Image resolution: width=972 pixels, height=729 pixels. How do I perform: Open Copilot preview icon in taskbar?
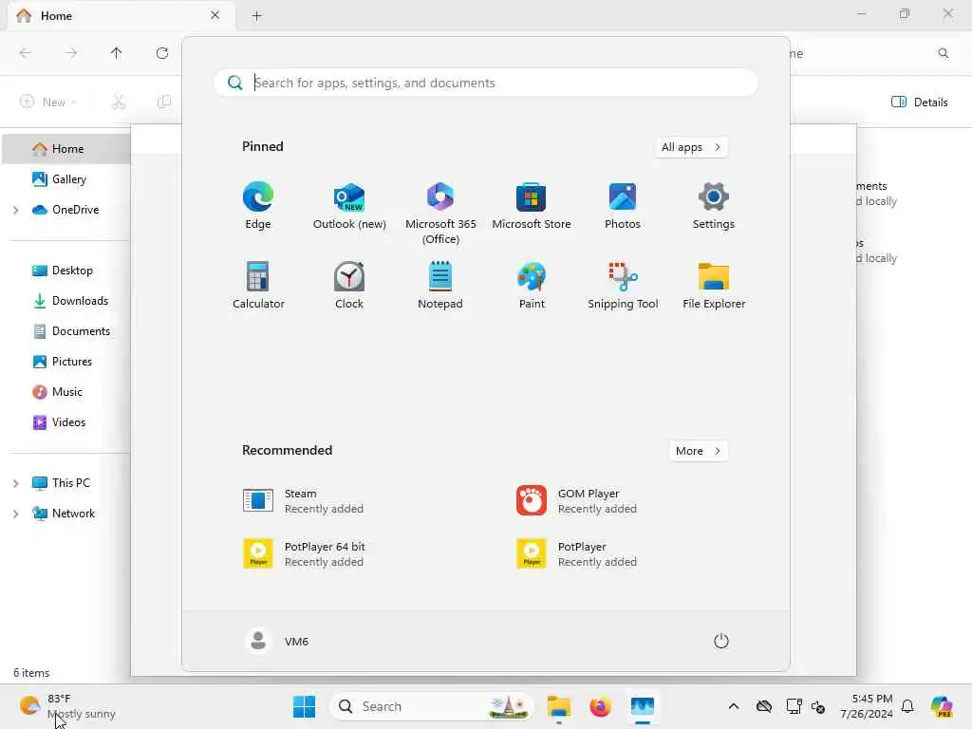coord(942,706)
